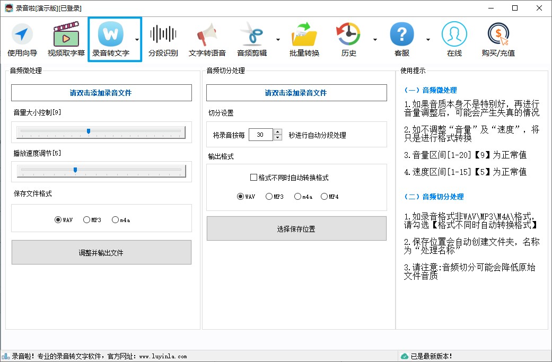Viewport: 552px width, 362px height.
Task: Open the 购买/充值 purchase page
Action: click(x=497, y=39)
